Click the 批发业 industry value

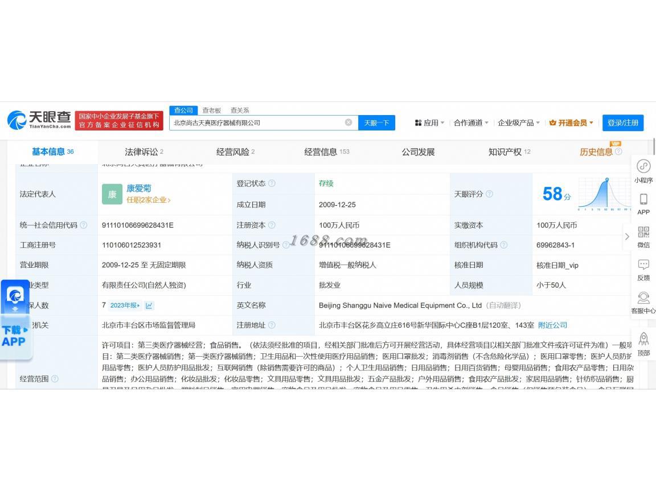330,285
